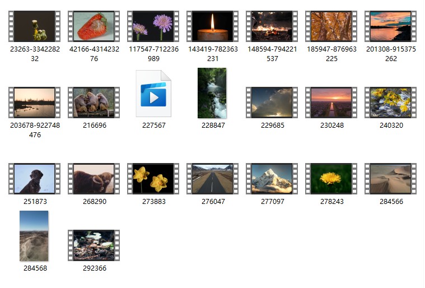Select the dandelion video 278243
Image resolution: width=425 pixels, height=288 pixels.
click(x=331, y=179)
